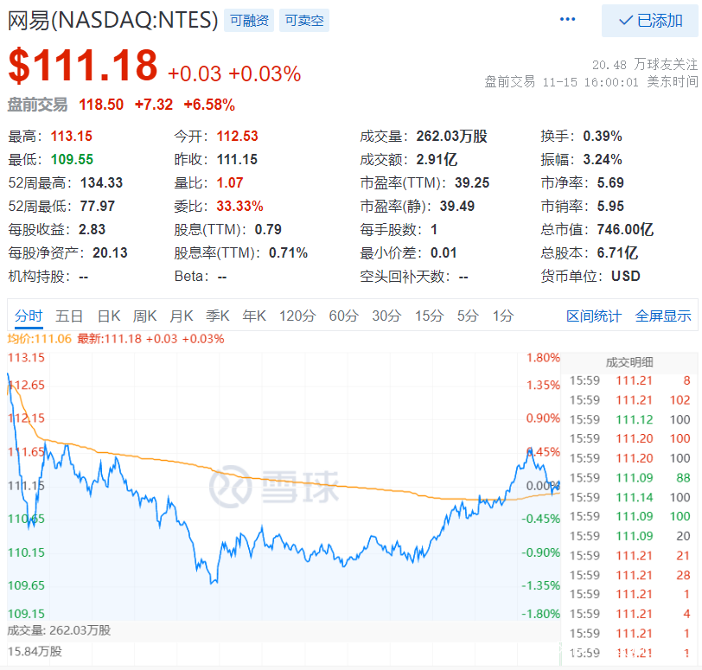Image resolution: width=702 pixels, height=670 pixels.
Task: Click the trade row with volume 102
Action: pos(629,399)
